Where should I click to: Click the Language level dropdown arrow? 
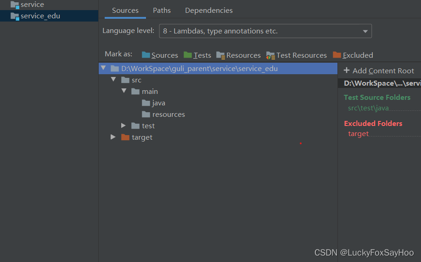coord(365,31)
